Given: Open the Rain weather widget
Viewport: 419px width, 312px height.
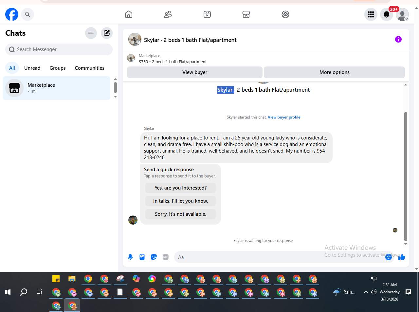Looking at the screenshot, I should (344, 292).
